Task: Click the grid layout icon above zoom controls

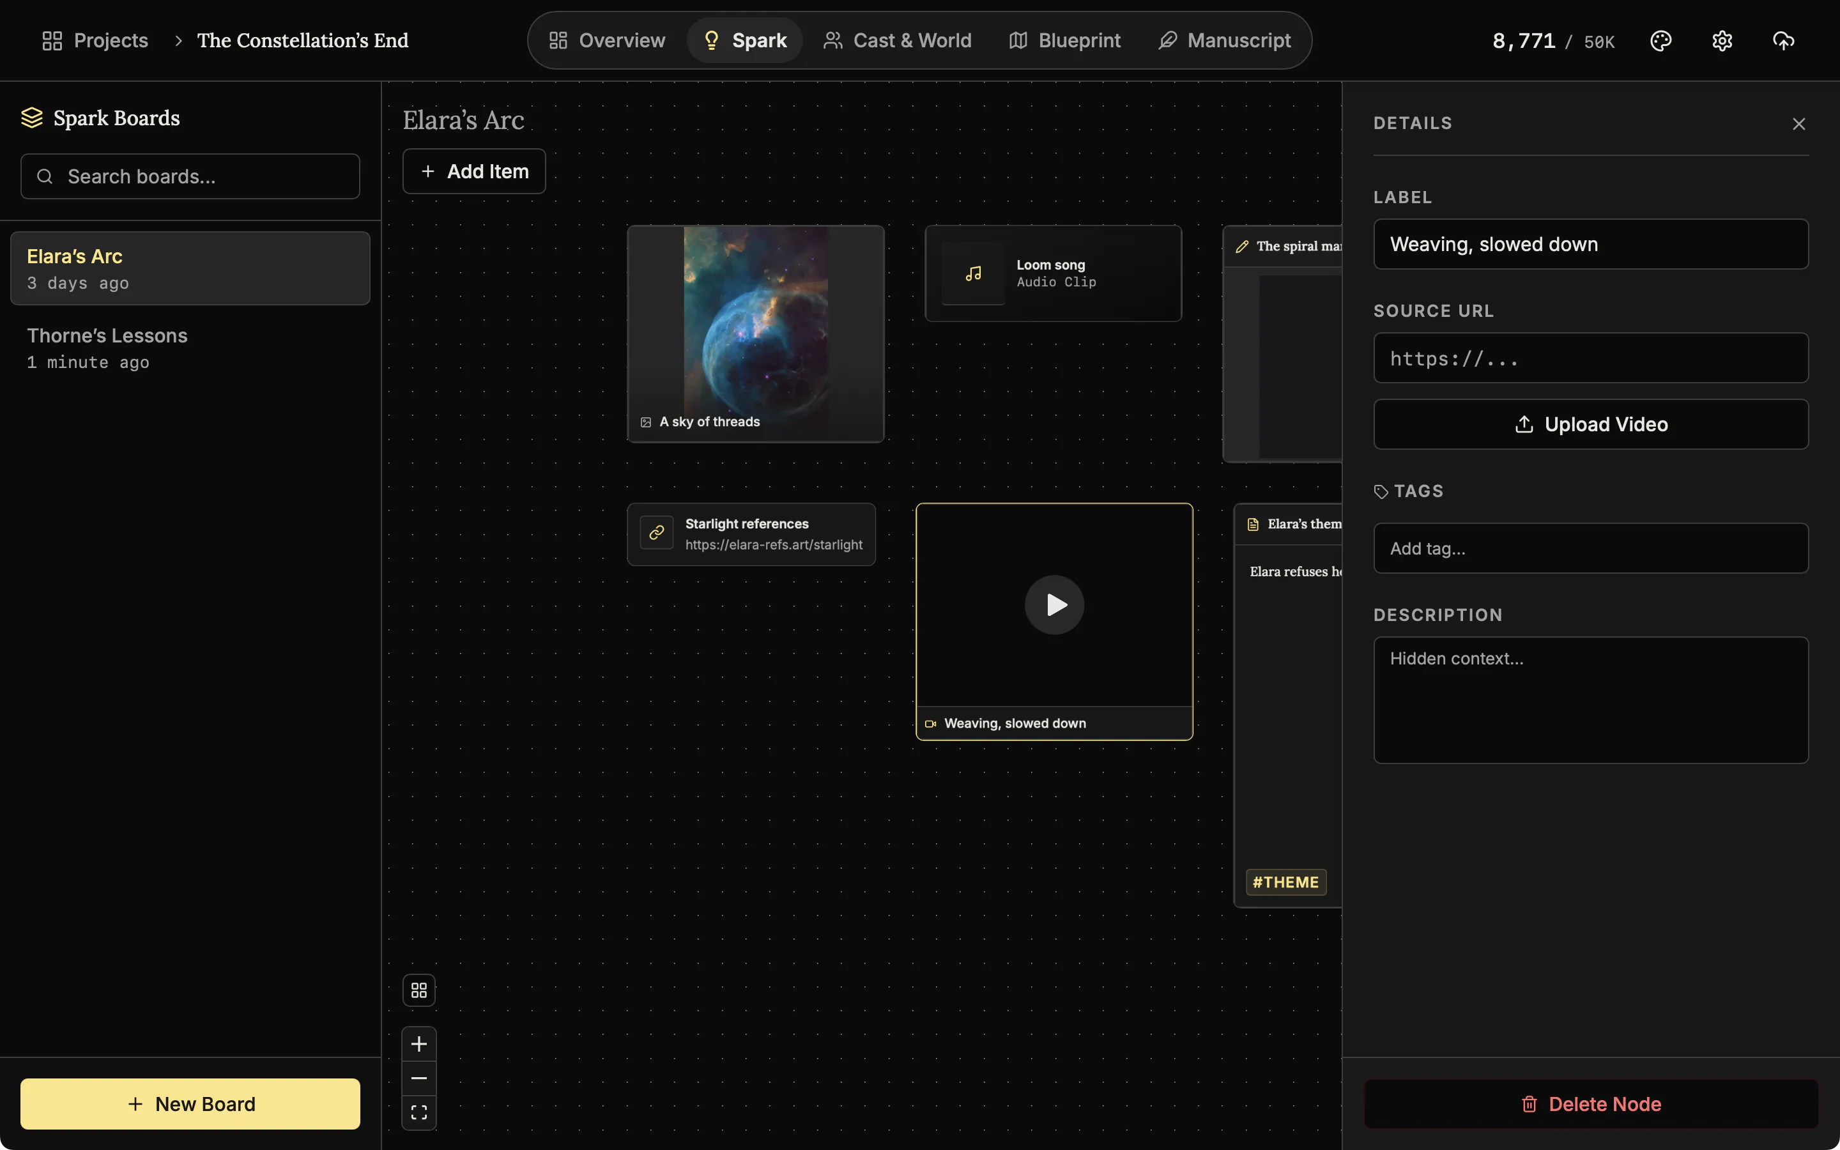Action: tap(419, 990)
